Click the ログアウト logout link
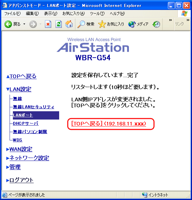The height and width of the screenshot is (200, 192). 20,180
